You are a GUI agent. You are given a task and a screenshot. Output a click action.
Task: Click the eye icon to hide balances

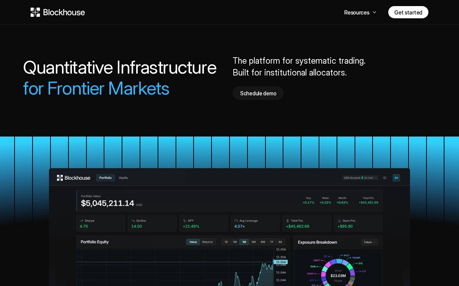pyautogui.click(x=384, y=178)
